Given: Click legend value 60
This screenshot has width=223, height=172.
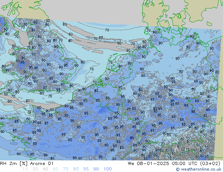Looking at the screenshot, I should click(56, 169).
